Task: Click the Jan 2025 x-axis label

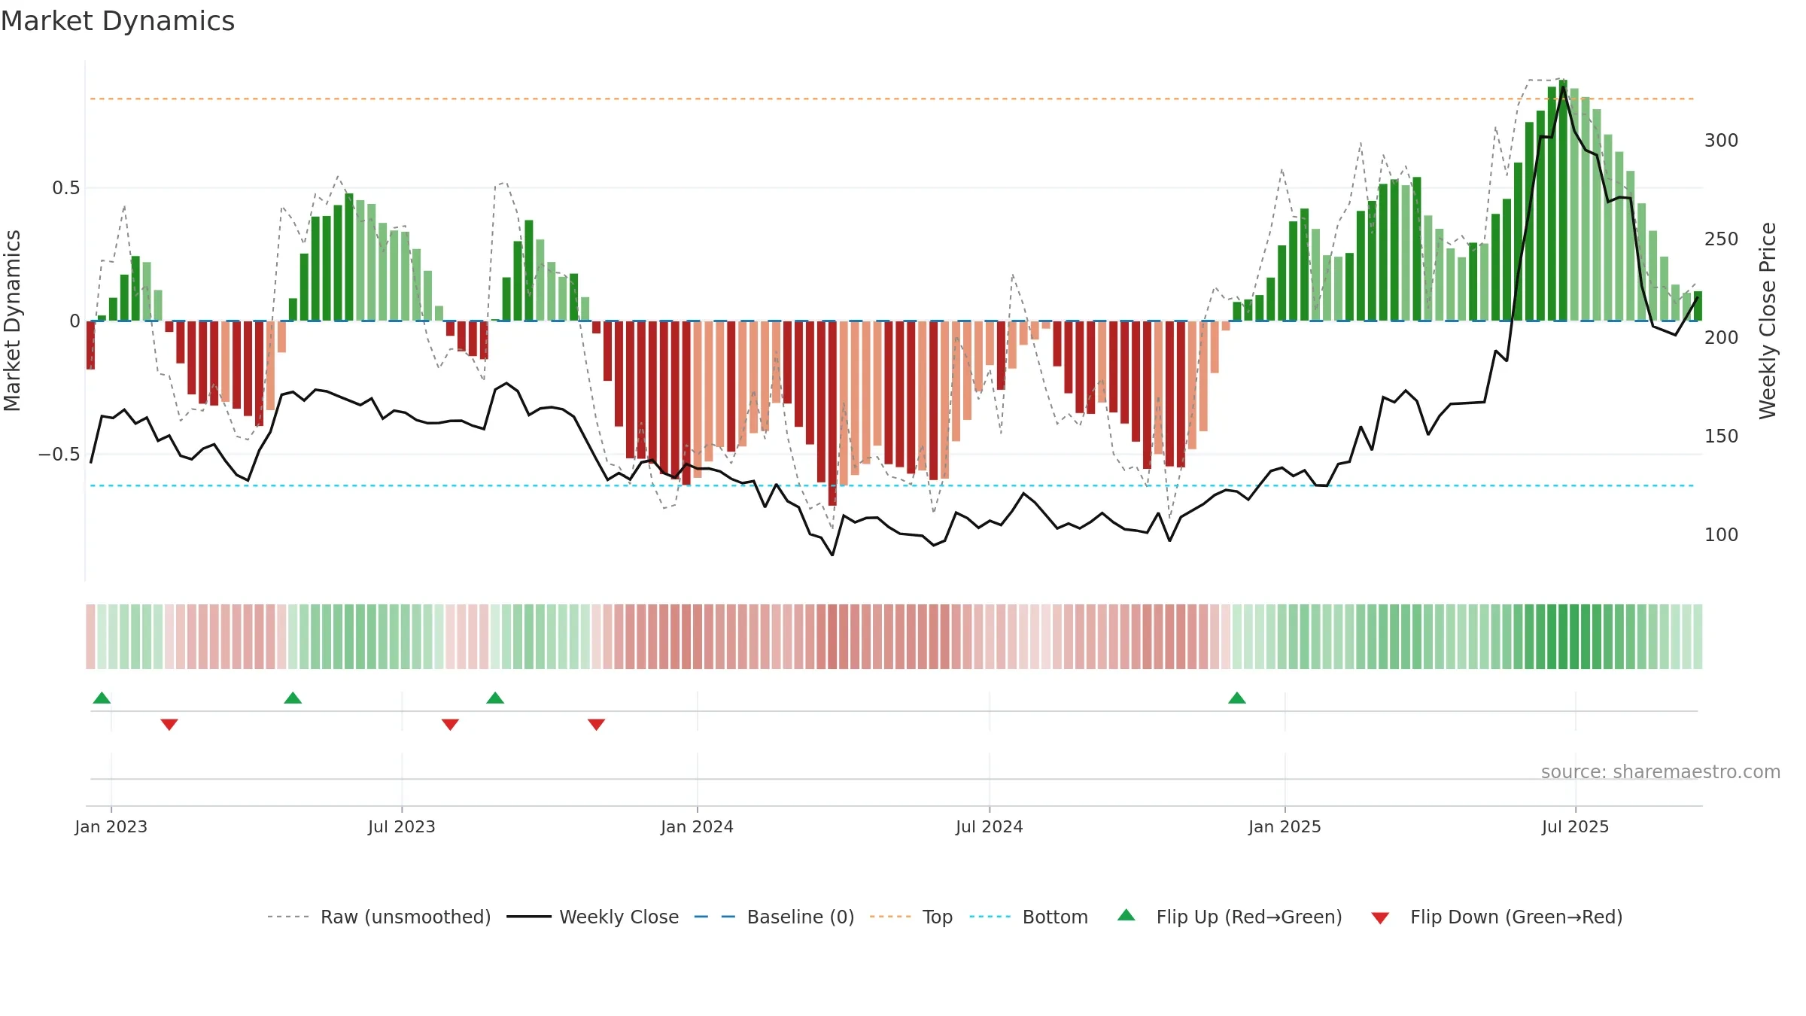Action: point(1285,826)
